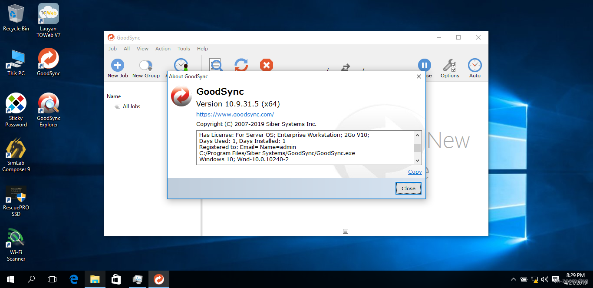593x288 pixels.
Task: Select the SimLab Composer 9 desktop icon
Action: (16, 155)
